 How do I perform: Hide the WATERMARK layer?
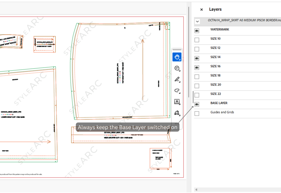197,31
